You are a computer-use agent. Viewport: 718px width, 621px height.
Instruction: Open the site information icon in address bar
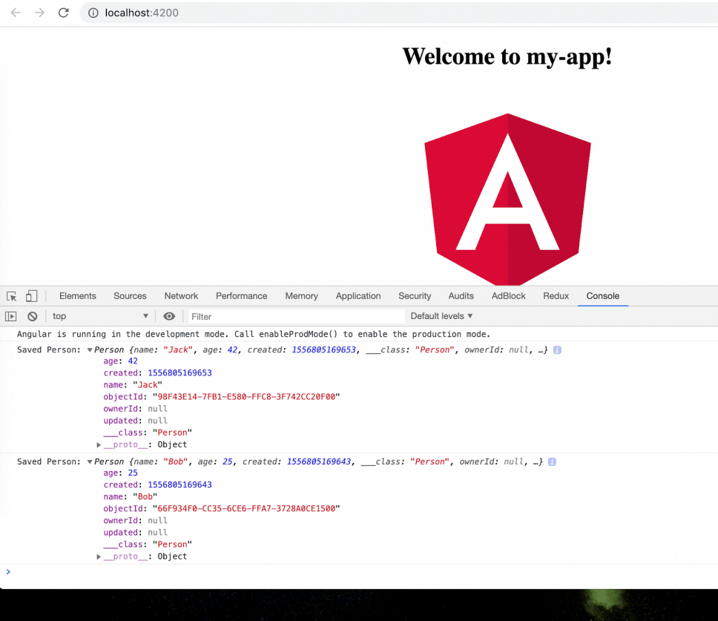pos(93,13)
